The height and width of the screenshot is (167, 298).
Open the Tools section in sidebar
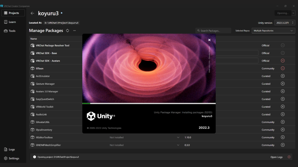pos(12,31)
